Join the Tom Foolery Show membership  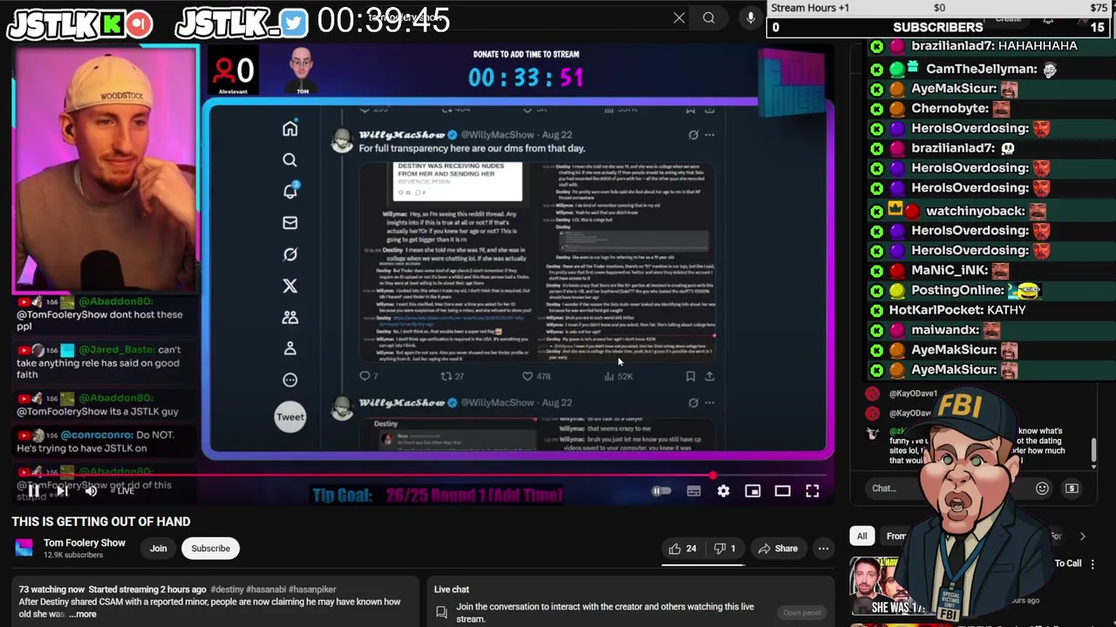click(158, 549)
